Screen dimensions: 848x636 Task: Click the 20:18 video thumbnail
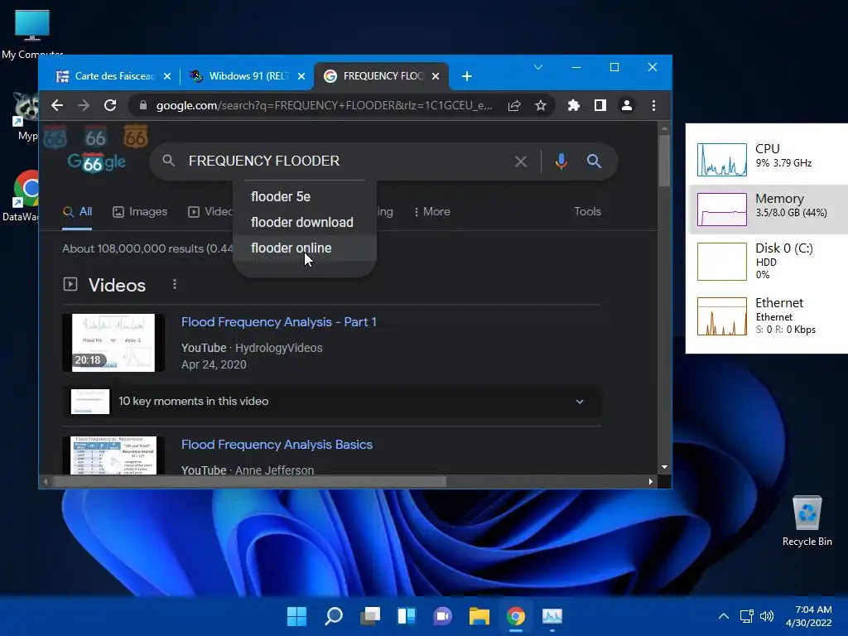tap(113, 343)
